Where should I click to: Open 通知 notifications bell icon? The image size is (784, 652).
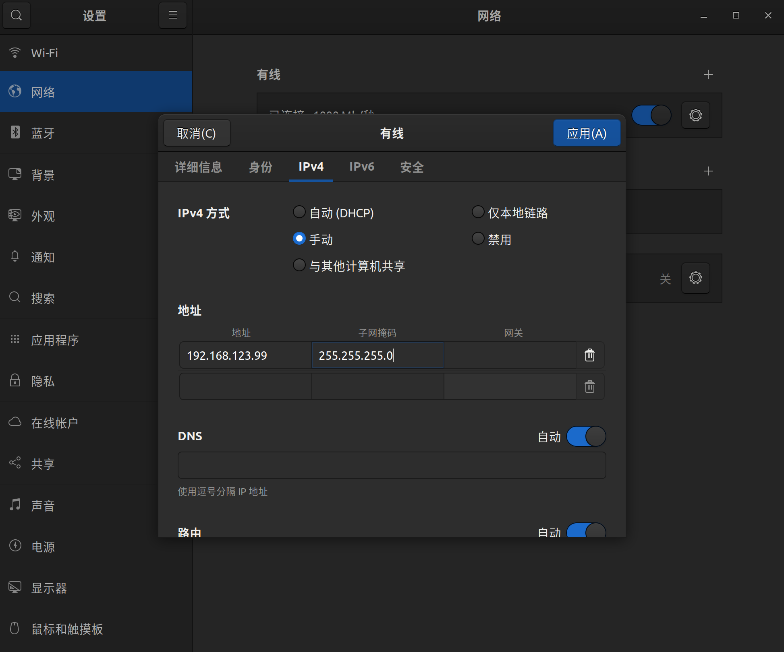(15, 256)
